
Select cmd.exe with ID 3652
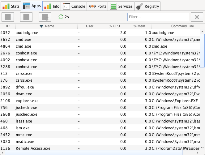(23, 40)
